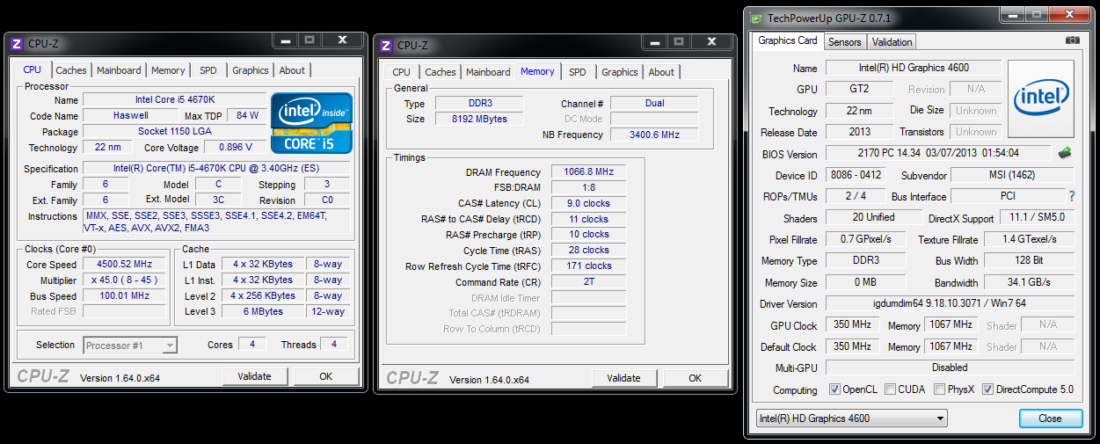Viewport: 1100px width, 444px height.
Task: Open the Graphics tab in the CPU window
Action: pos(251,70)
